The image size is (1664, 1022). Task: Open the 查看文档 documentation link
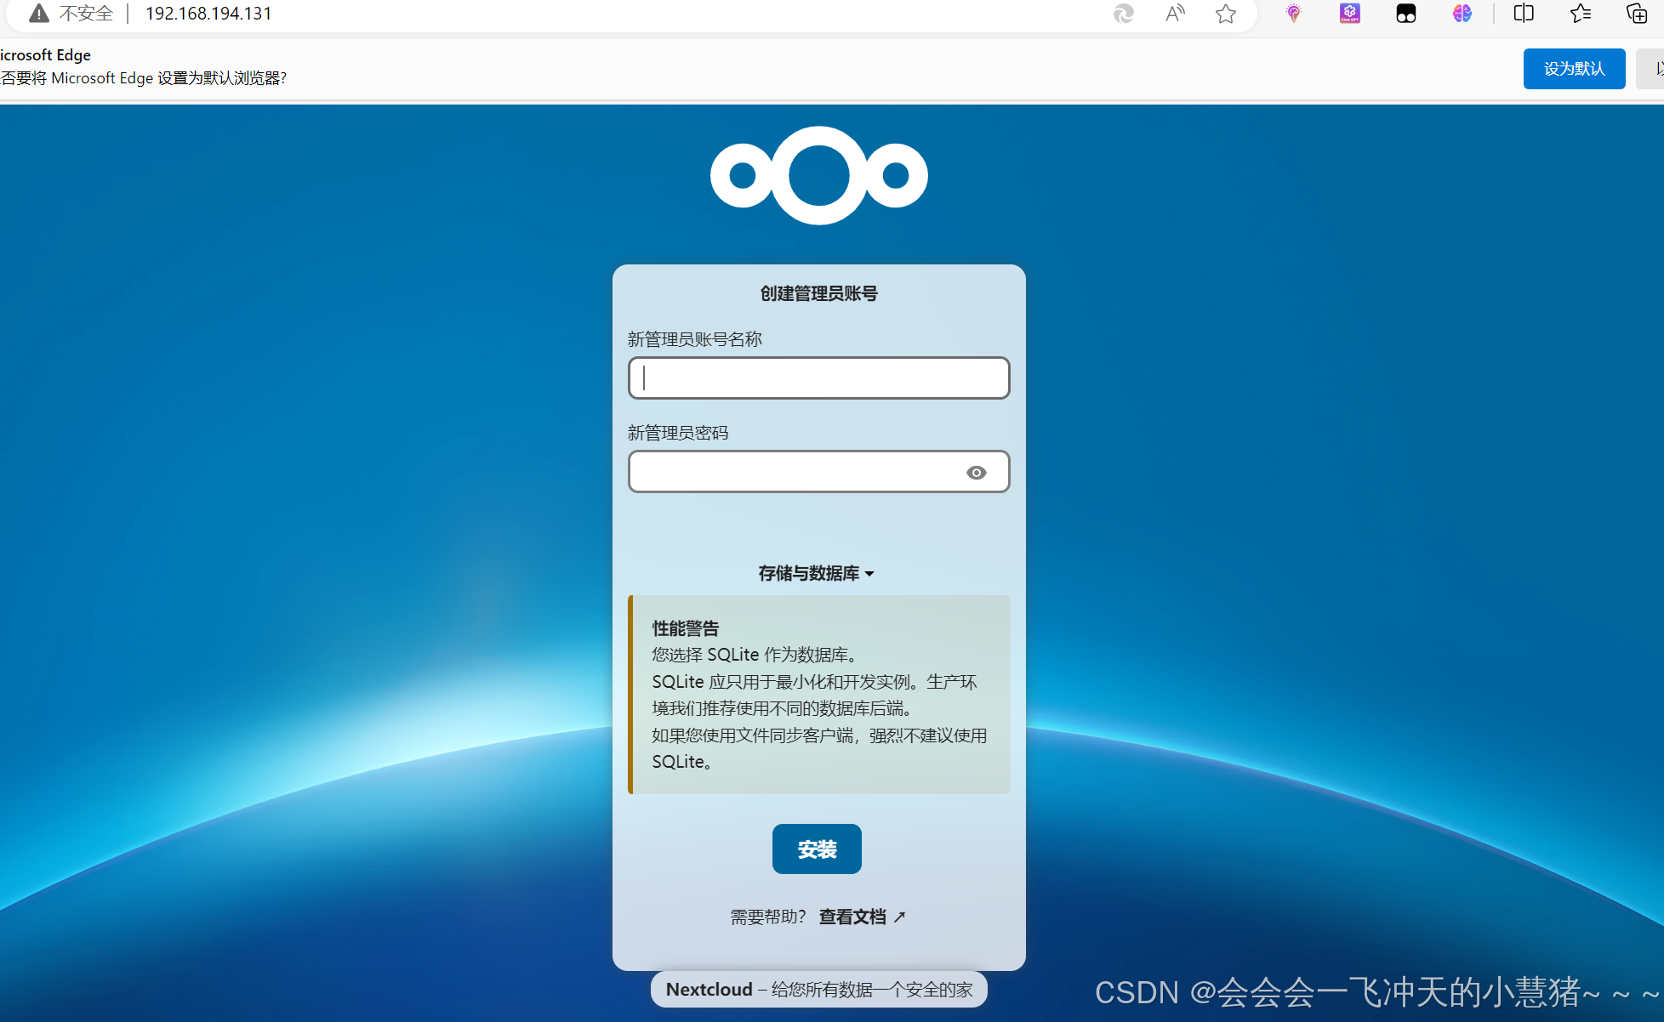[862, 917]
